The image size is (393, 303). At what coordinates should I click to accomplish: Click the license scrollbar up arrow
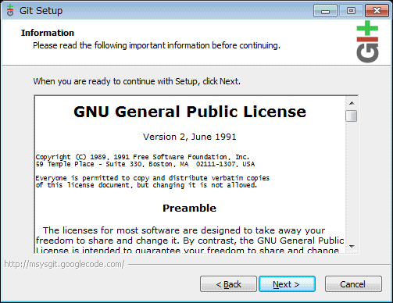tap(352, 103)
